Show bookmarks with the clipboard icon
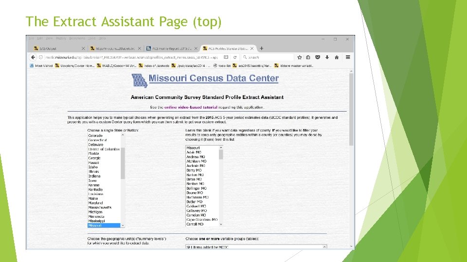 point(308,57)
